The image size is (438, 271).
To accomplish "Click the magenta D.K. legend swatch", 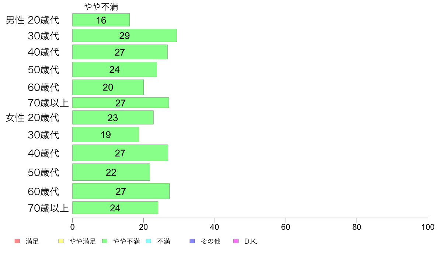I will point(236,241).
